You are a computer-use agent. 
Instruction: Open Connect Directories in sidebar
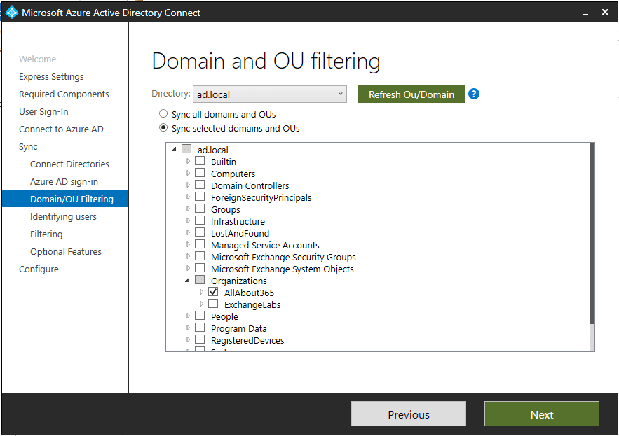coord(69,164)
